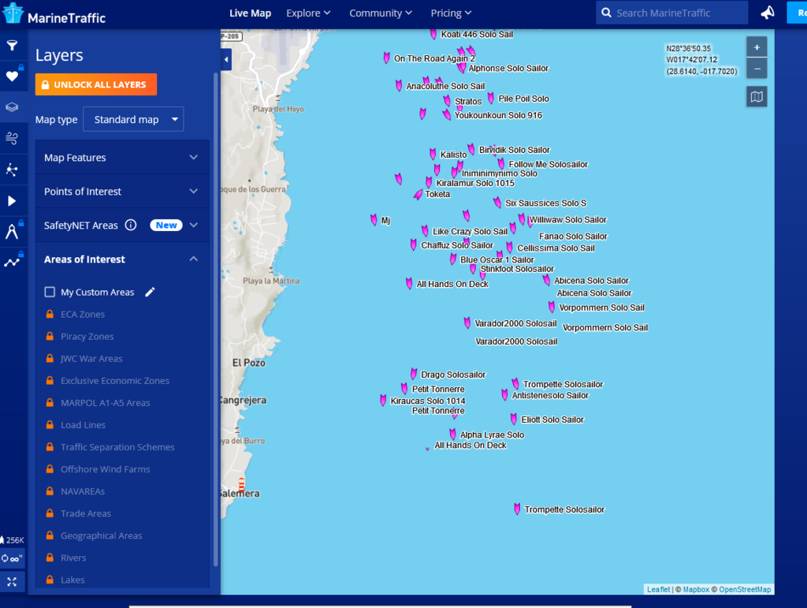Select the Layers sidebar icon
Viewport: 807px width, 608px height.
tap(12, 107)
